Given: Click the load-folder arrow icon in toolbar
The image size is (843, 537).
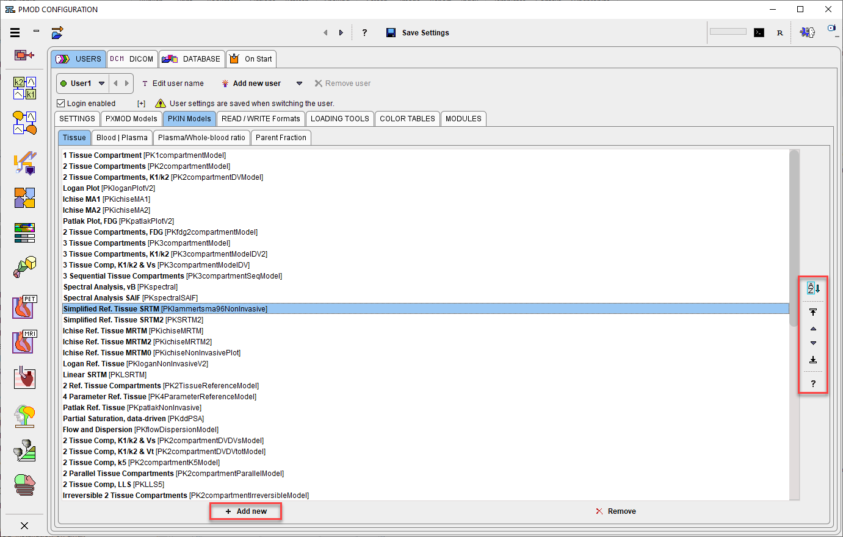Looking at the screenshot, I should 57,32.
